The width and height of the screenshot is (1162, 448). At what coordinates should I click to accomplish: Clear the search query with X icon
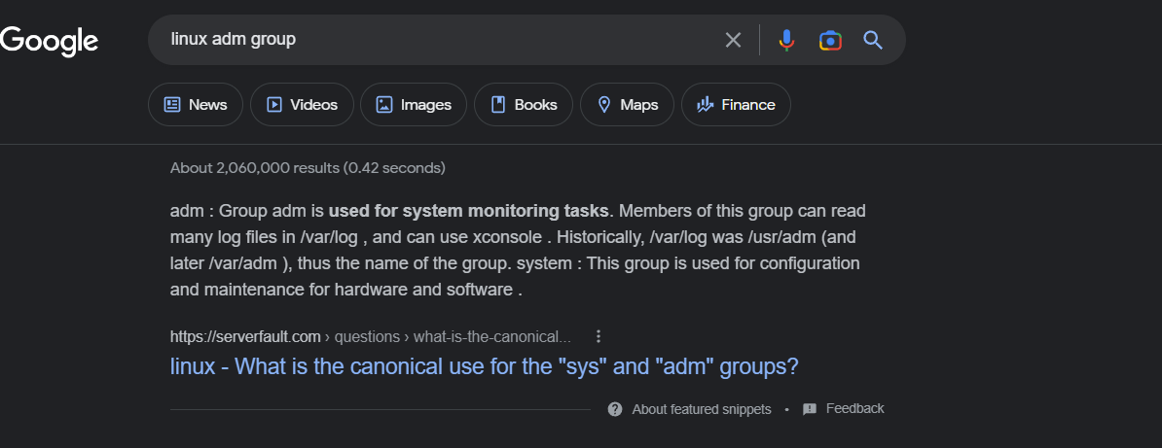pyautogui.click(x=733, y=40)
